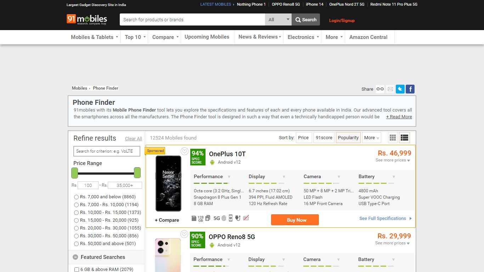Viewport: 484px width, 272px height.
Task: Open the News & Reviews menu
Action: 259,37
